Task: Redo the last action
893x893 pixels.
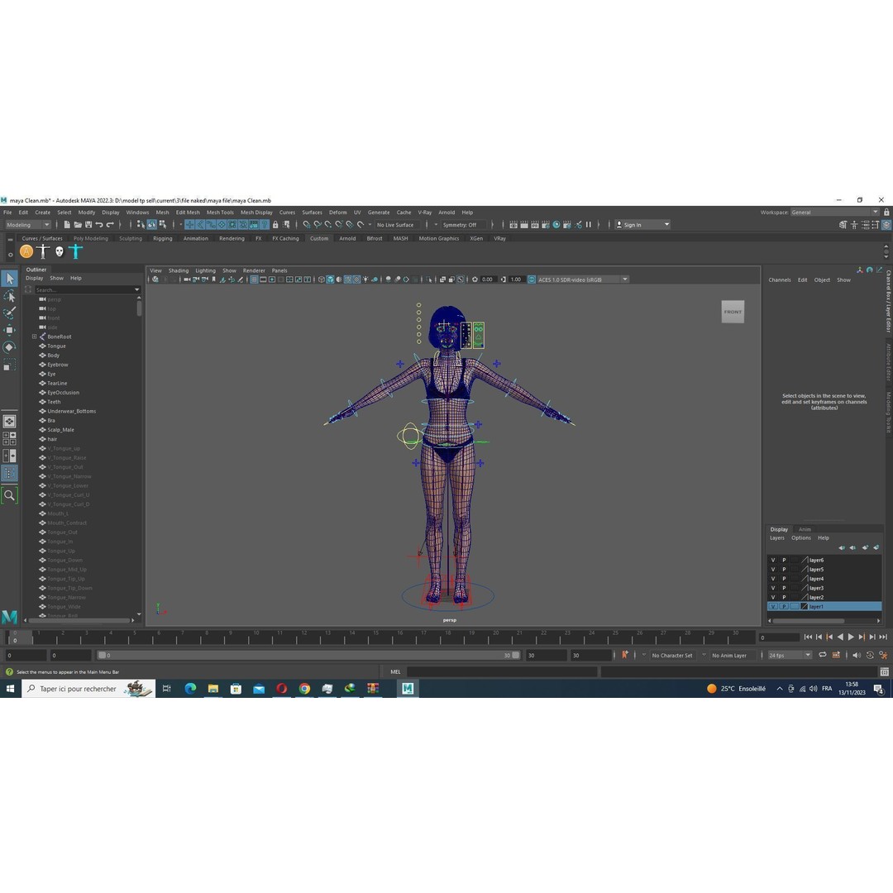Action: (110, 224)
